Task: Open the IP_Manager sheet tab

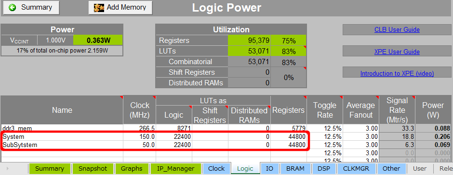Action: coord(175,169)
